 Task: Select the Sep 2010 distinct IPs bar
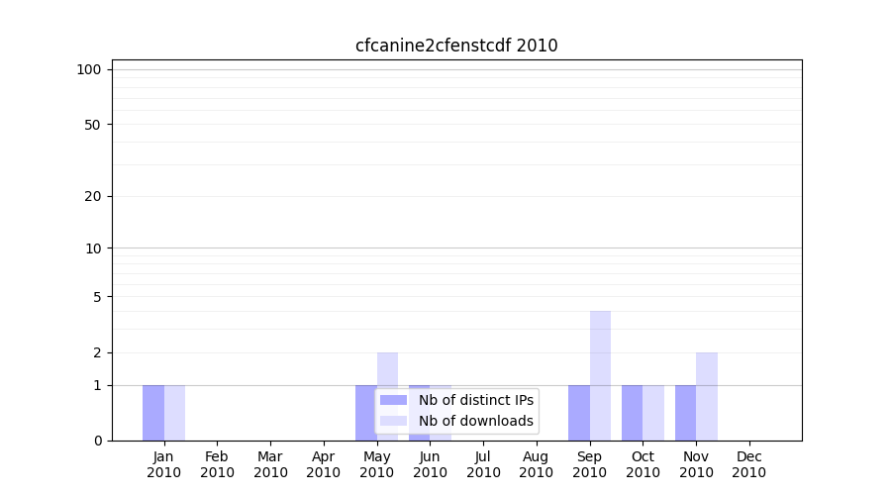pyautogui.click(x=578, y=413)
